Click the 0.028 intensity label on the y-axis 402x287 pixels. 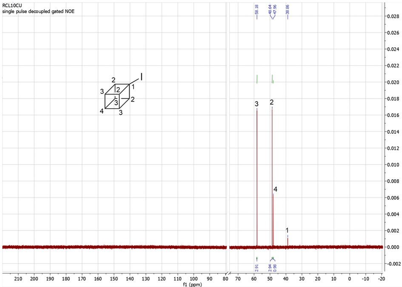tap(393, 16)
